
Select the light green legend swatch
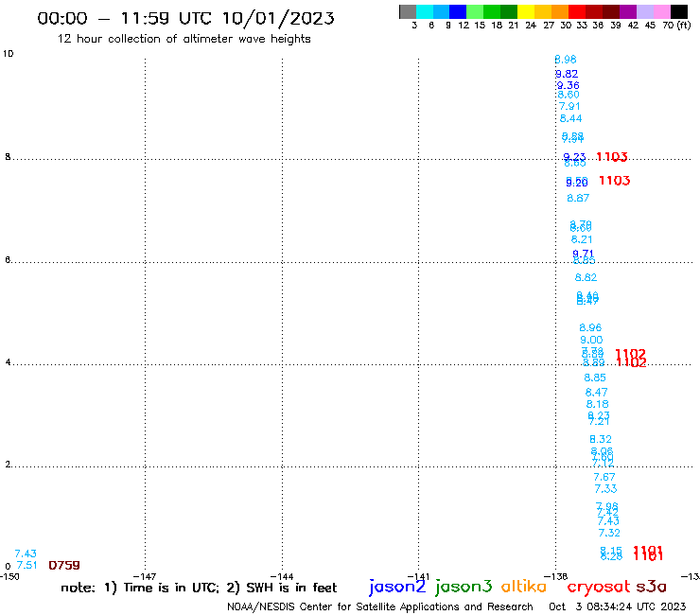tap(475, 11)
